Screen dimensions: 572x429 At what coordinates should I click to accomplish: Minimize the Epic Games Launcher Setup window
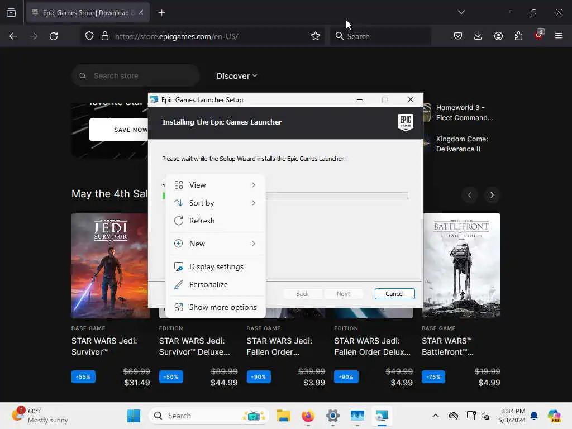[x=360, y=99]
